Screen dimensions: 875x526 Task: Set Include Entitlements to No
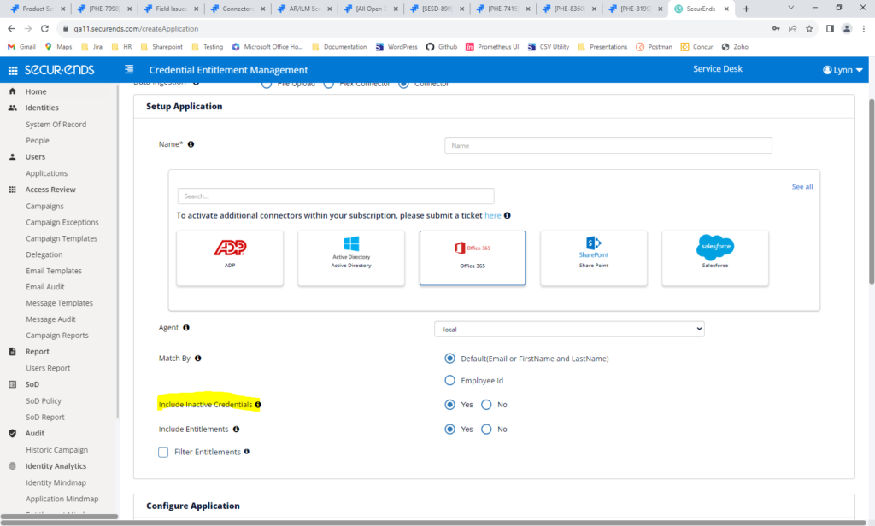coord(486,430)
